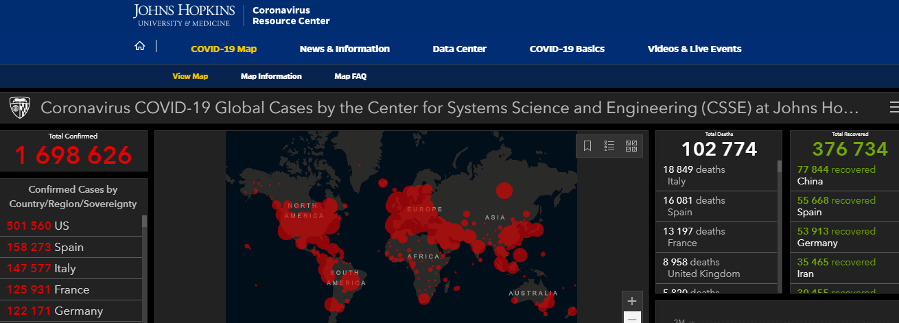Select the View Map tab

(190, 76)
